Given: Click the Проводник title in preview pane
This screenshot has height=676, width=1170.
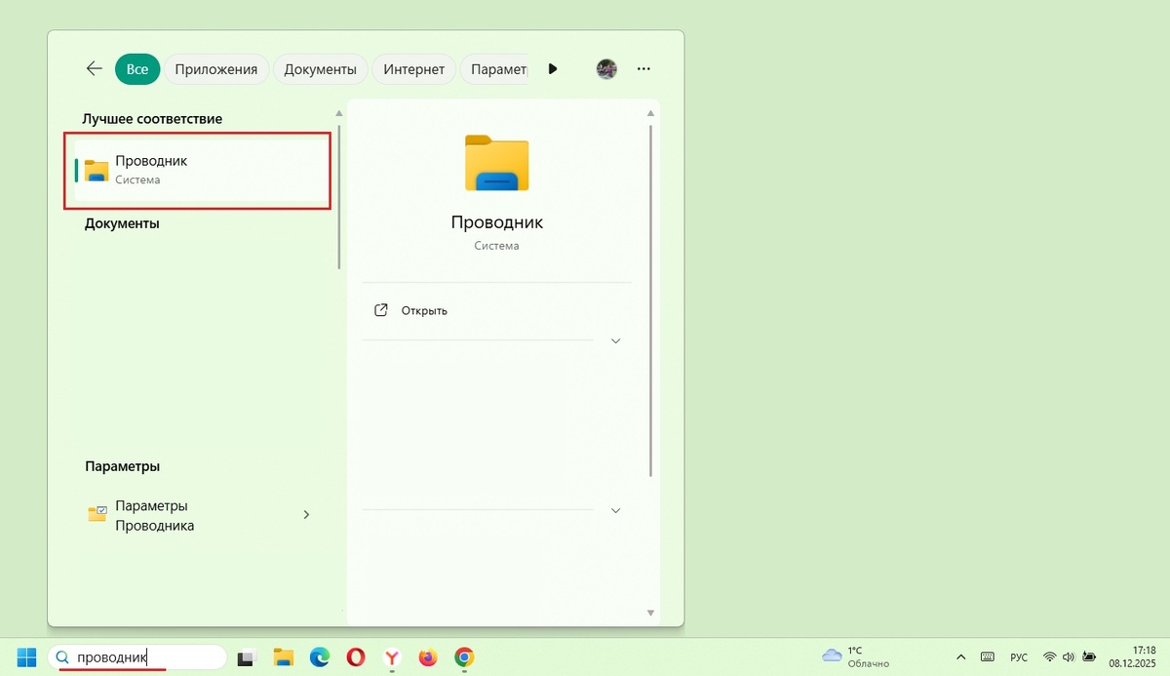Looking at the screenshot, I should [x=497, y=222].
